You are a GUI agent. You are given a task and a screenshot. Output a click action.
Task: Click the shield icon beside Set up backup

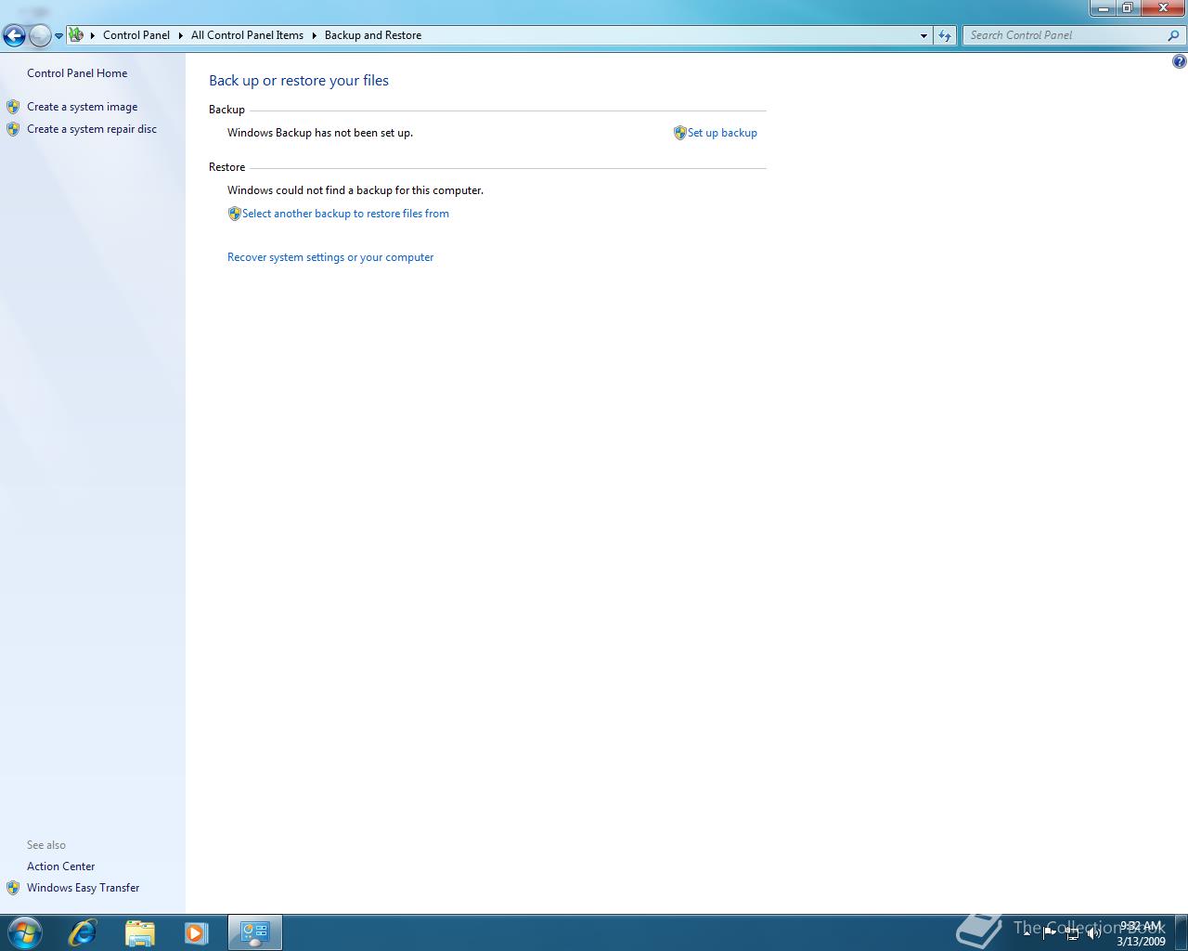pyautogui.click(x=679, y=133)
